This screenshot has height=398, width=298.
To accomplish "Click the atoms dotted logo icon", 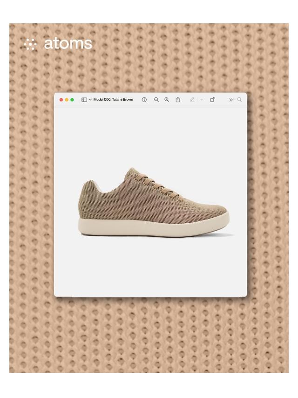I will pos(31,44).
